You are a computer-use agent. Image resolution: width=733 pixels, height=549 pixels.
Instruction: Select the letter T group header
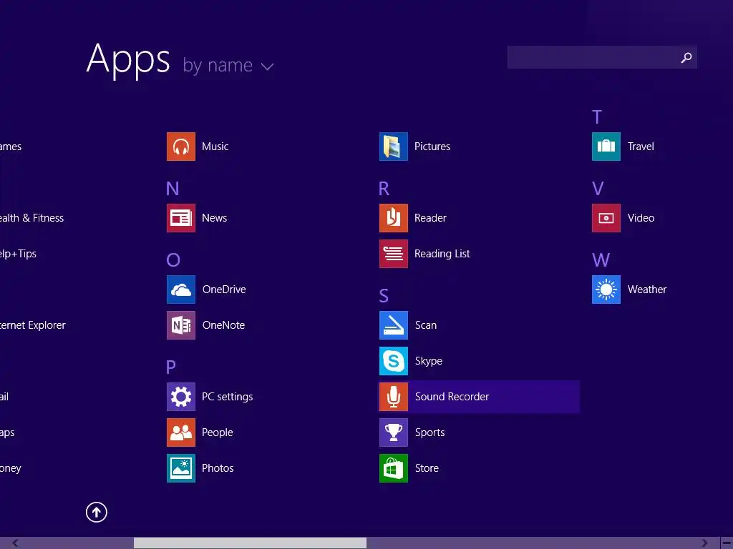tap(597, 117)
